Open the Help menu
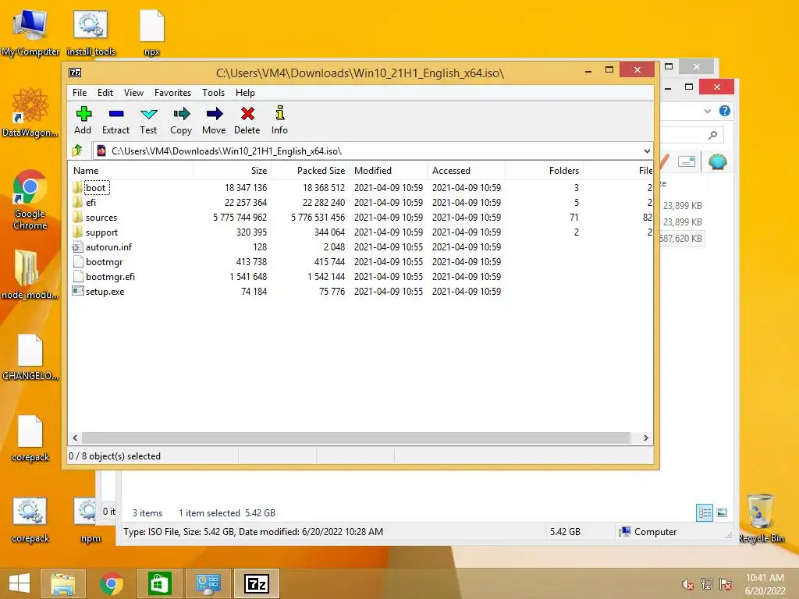Viewport: 799px width, 599px height. coord(245,93)
